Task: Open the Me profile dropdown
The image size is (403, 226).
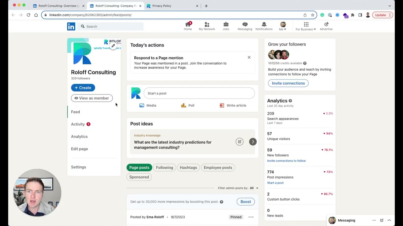Action: click(x=283, y=26)
